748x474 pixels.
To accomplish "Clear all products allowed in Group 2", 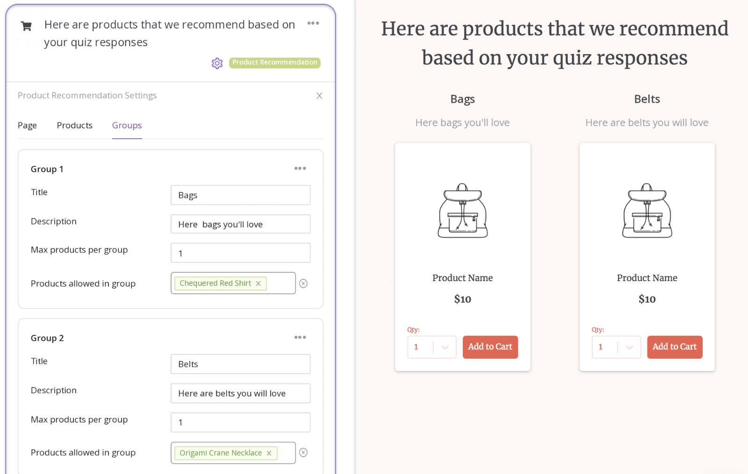I will click(x=303, y=453).
